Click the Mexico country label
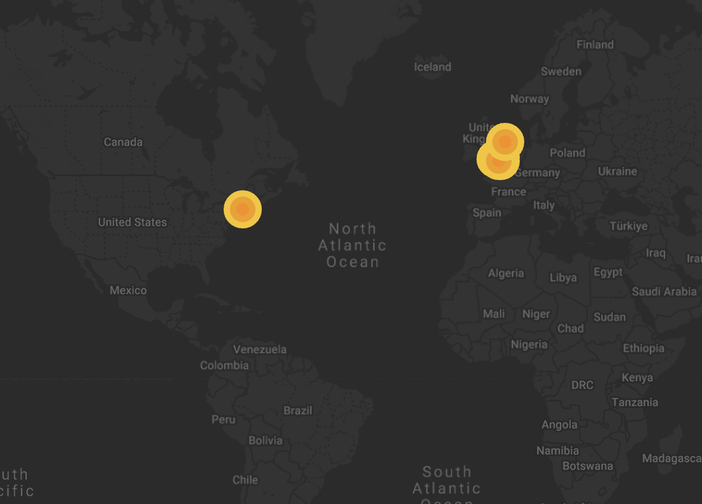The width and height of the screenshot is (702, 504). tap(128, 290)
